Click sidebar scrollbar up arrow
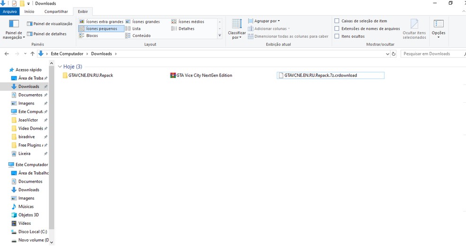This screenshot has width=466, height=246. [52, 63]
